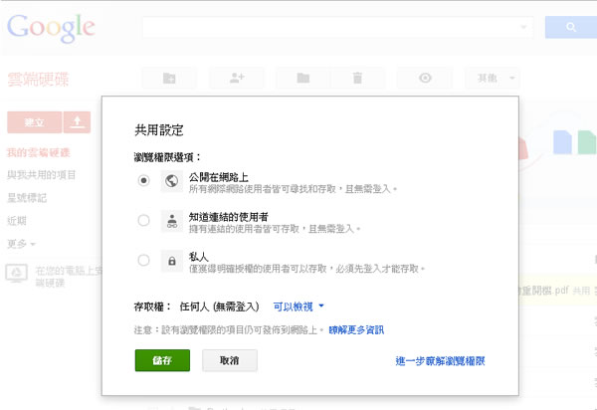
Task: Click the padlock icon for private access
Action: (x=172, y=261)
